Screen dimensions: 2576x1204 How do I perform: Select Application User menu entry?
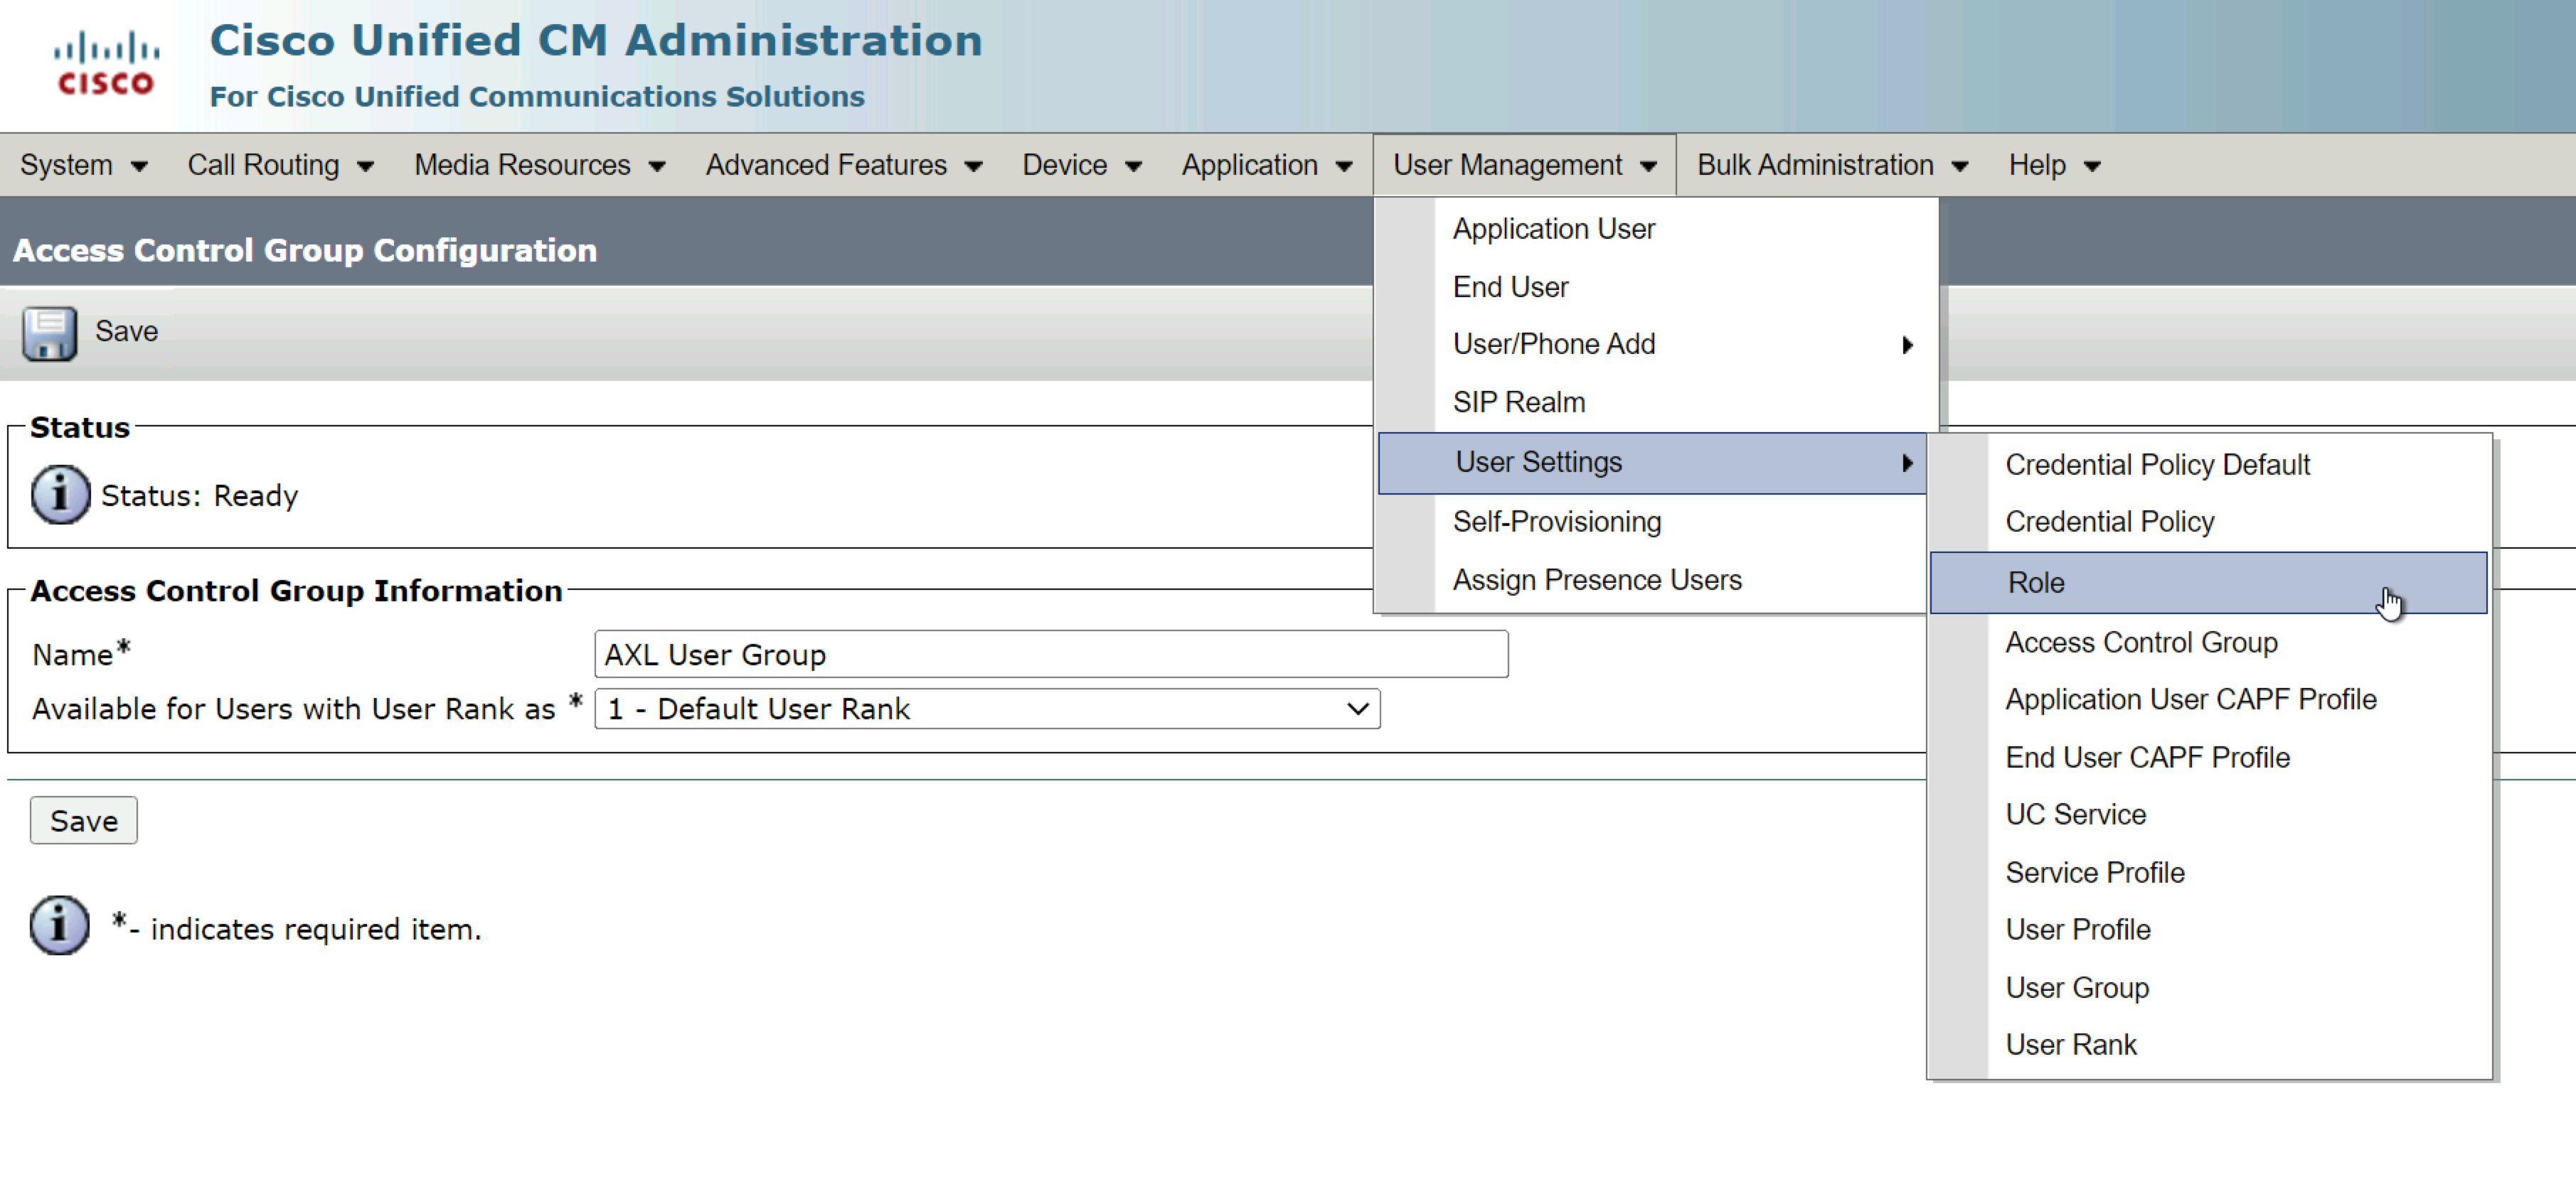tap(1656, 229)
